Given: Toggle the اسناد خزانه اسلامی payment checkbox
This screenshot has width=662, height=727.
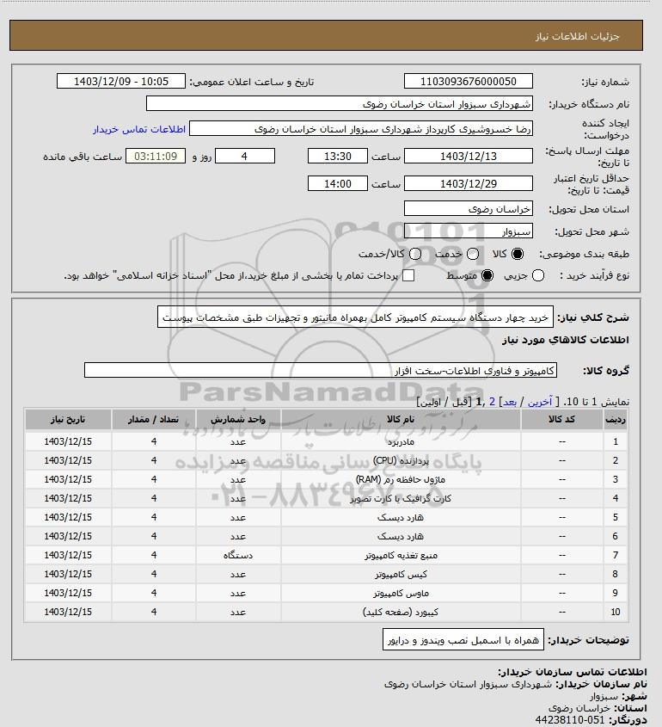Looking at the screenshot, I should pos(408,275).
